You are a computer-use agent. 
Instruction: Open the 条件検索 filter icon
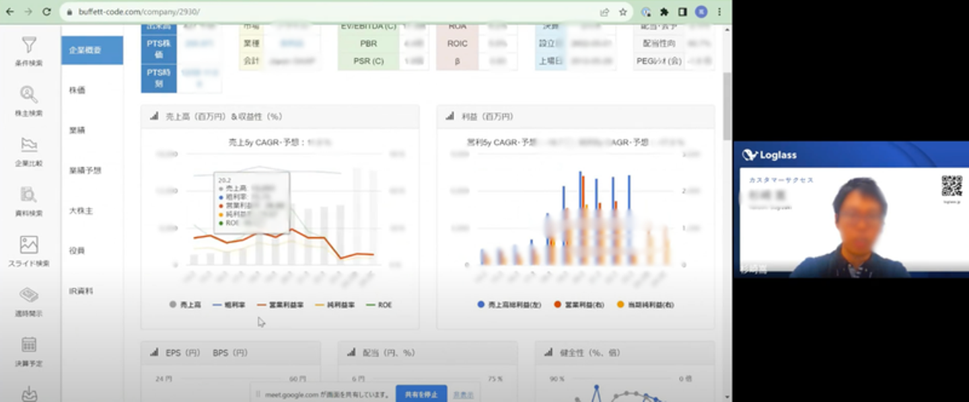(x=28, y=46)
